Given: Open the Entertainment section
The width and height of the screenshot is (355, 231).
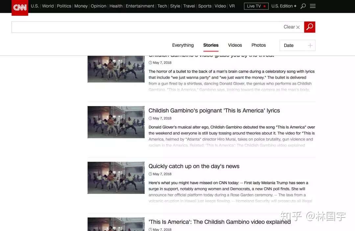Looking at the screenshot, I should click(x=140, y=6).
